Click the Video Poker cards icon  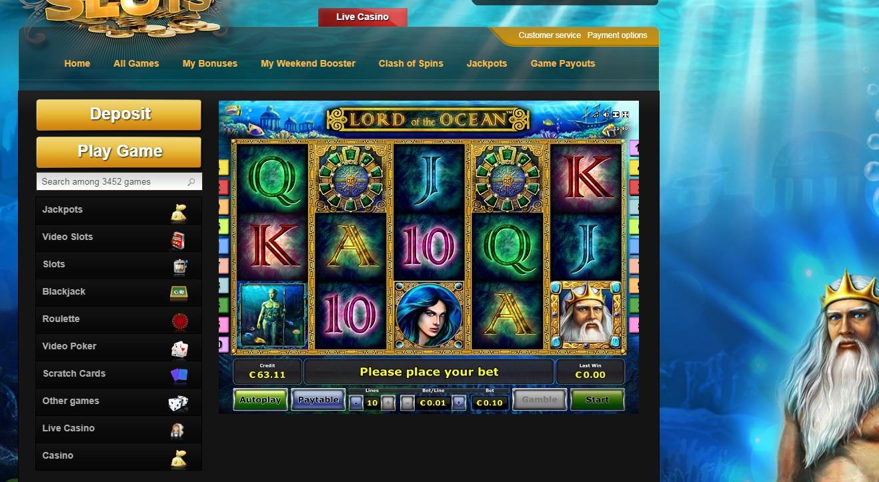pyautogui.click(x=179, y=349)
